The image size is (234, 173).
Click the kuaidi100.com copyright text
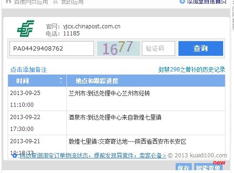tap(197, 156)
